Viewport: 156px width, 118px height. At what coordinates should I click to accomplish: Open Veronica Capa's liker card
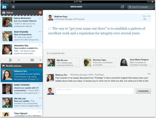pos(99,62)
